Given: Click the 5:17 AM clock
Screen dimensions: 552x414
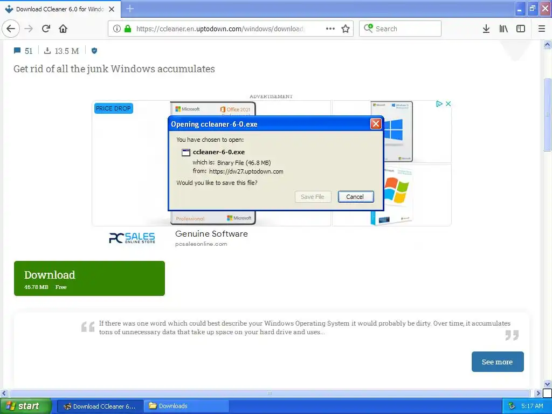Looking at the screenshot, I should point(532,406).
